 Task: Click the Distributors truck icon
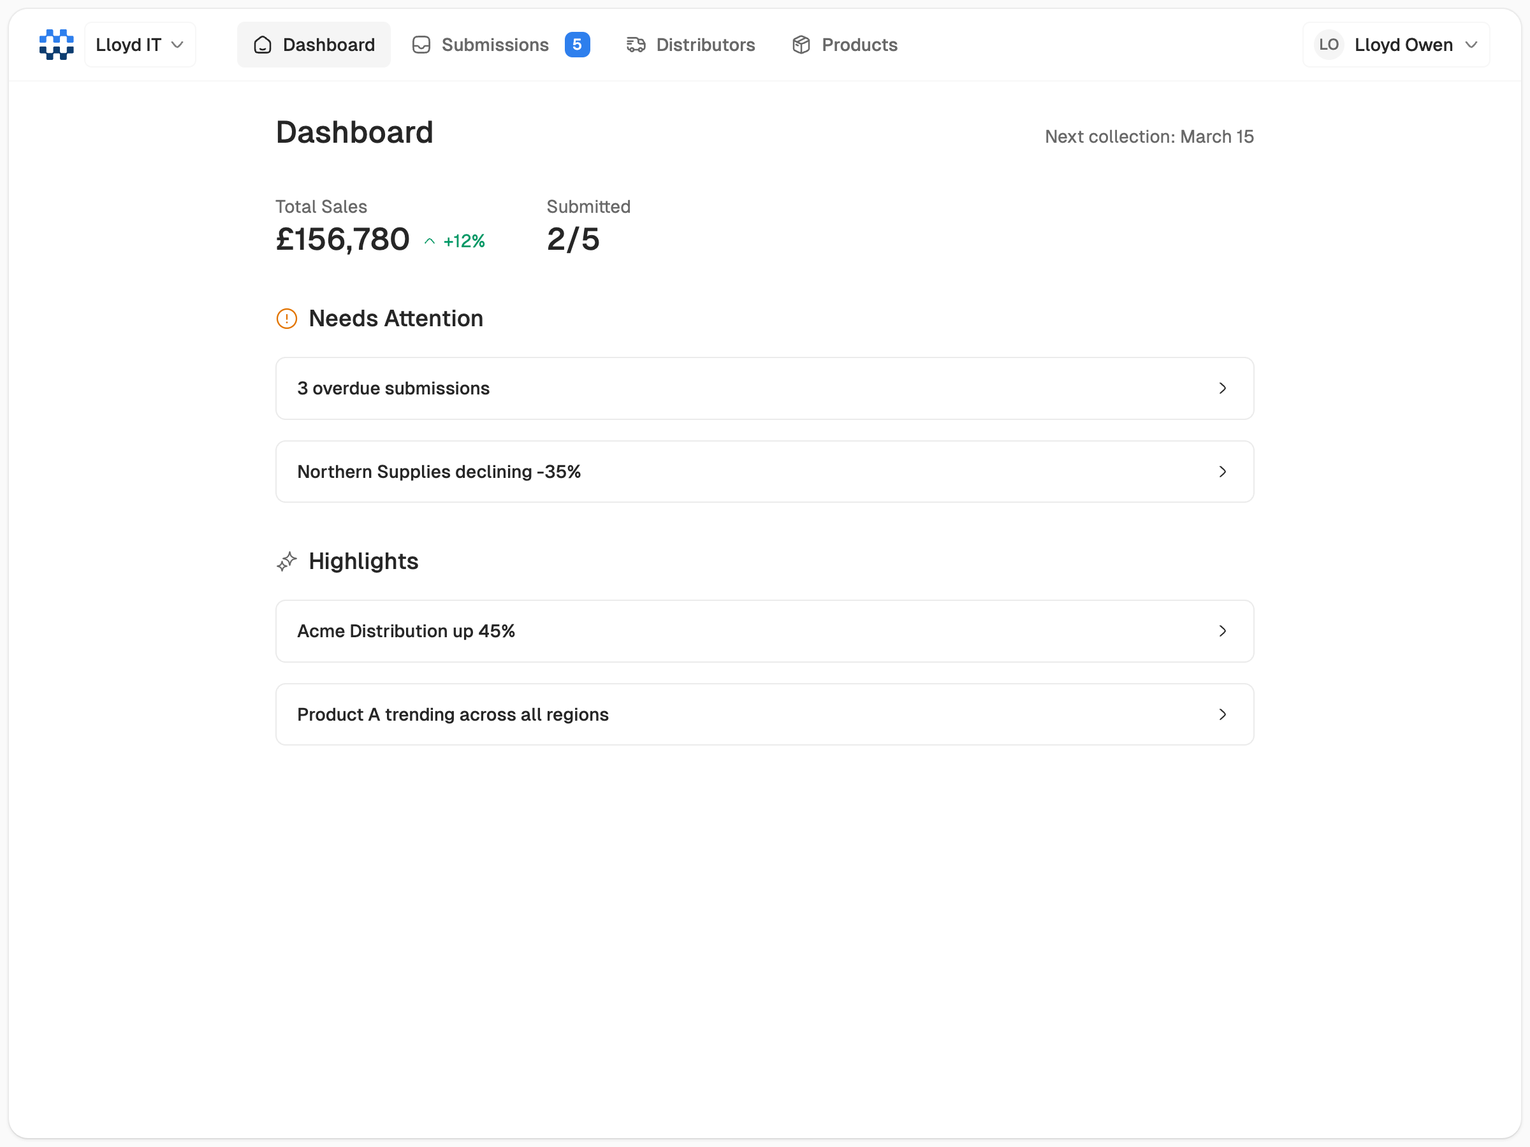pos(636,44)
